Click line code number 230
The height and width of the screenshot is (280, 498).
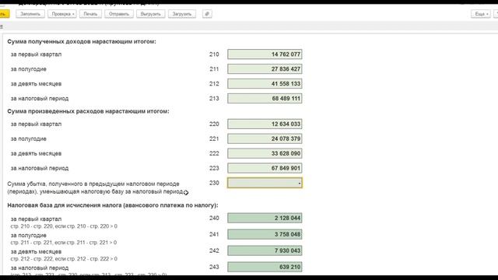tap(214, 183)
